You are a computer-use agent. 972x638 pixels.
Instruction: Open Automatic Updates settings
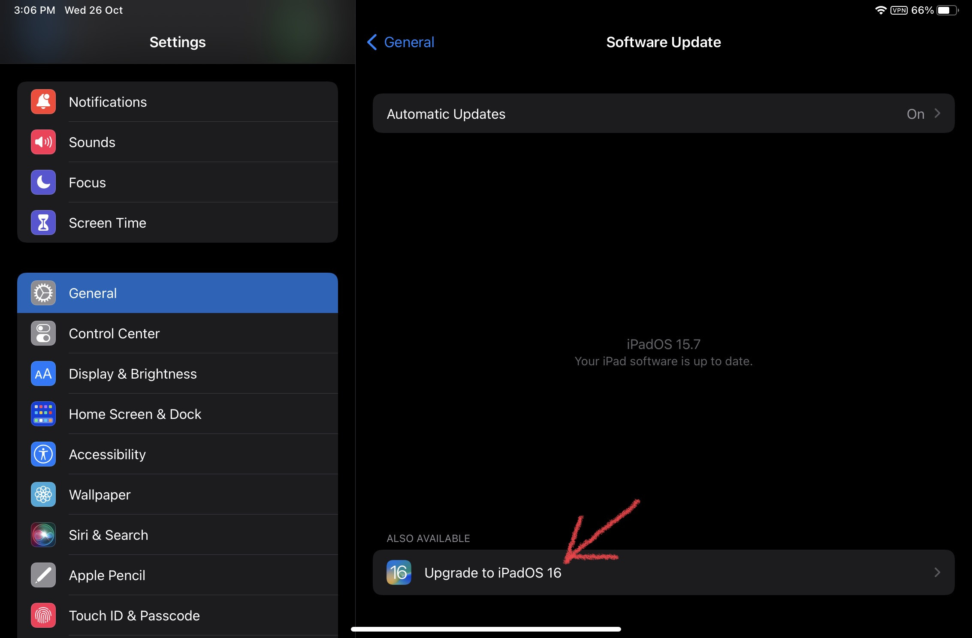(x=664, y=114)
